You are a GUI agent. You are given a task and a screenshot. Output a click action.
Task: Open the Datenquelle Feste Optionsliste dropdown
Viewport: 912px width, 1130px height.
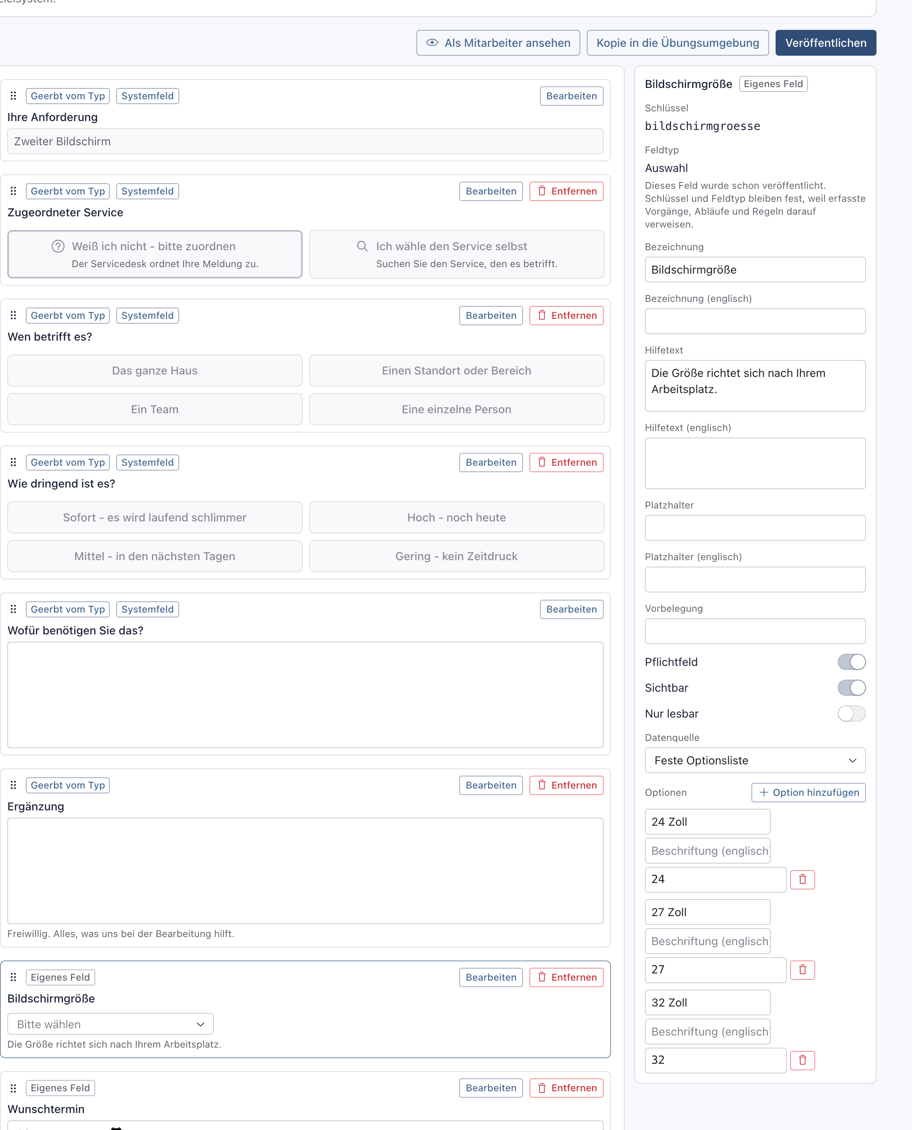point(755,760)
